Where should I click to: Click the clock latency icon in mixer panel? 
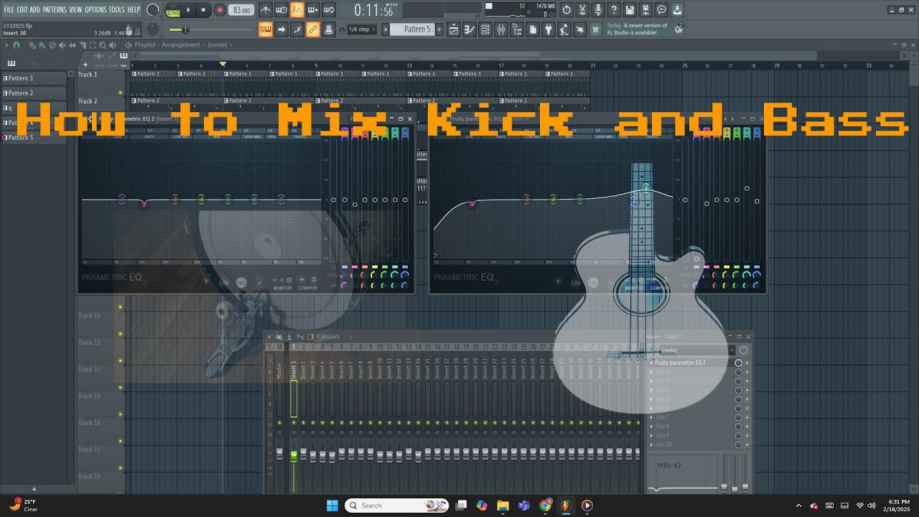(744, 350)
